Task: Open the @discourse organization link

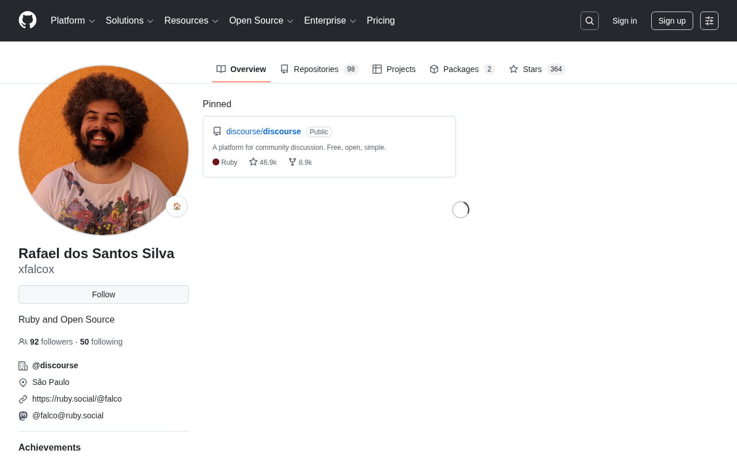Action: [x=55, y=365]
